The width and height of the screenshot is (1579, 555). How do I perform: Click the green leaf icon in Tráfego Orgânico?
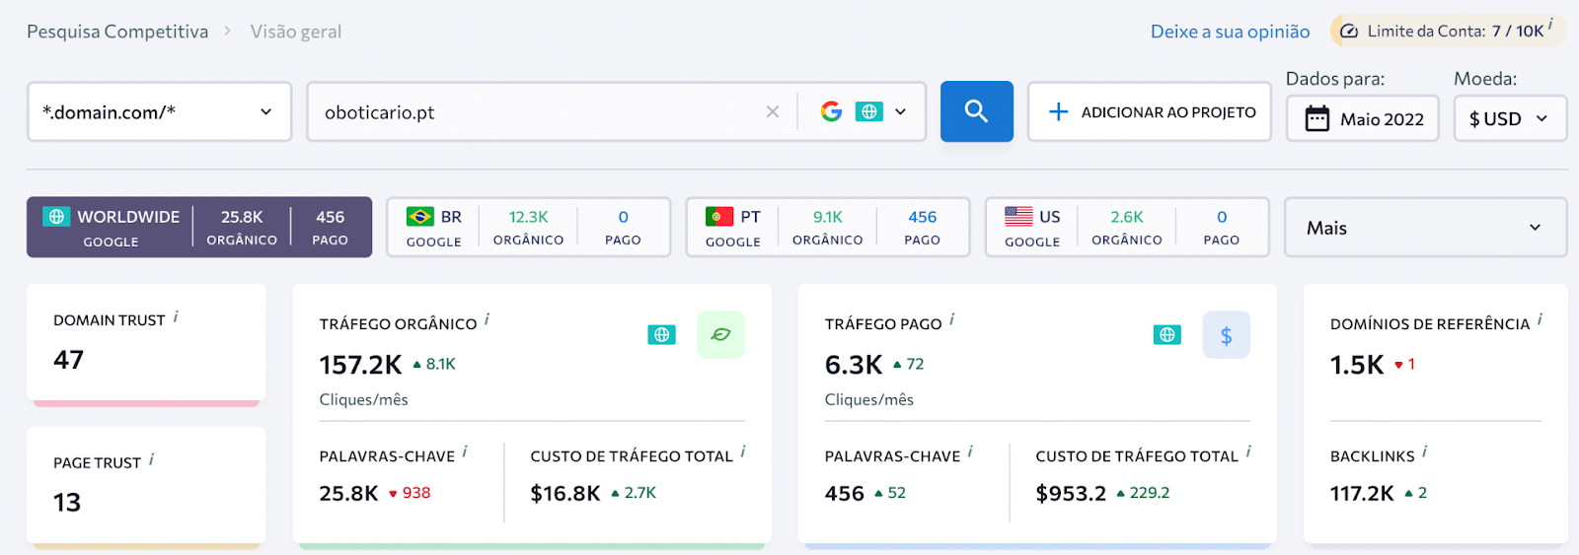pyautogui.click(x=720, y=334)
